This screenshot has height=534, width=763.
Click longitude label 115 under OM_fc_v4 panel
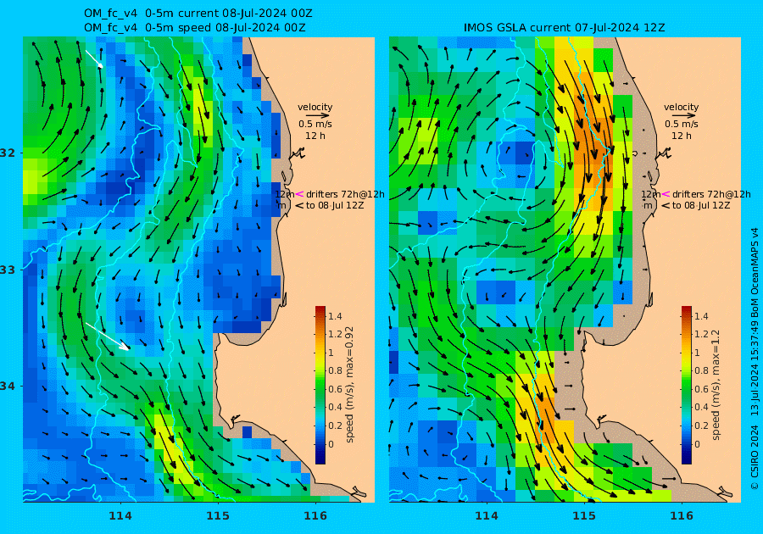click(218, 516)
